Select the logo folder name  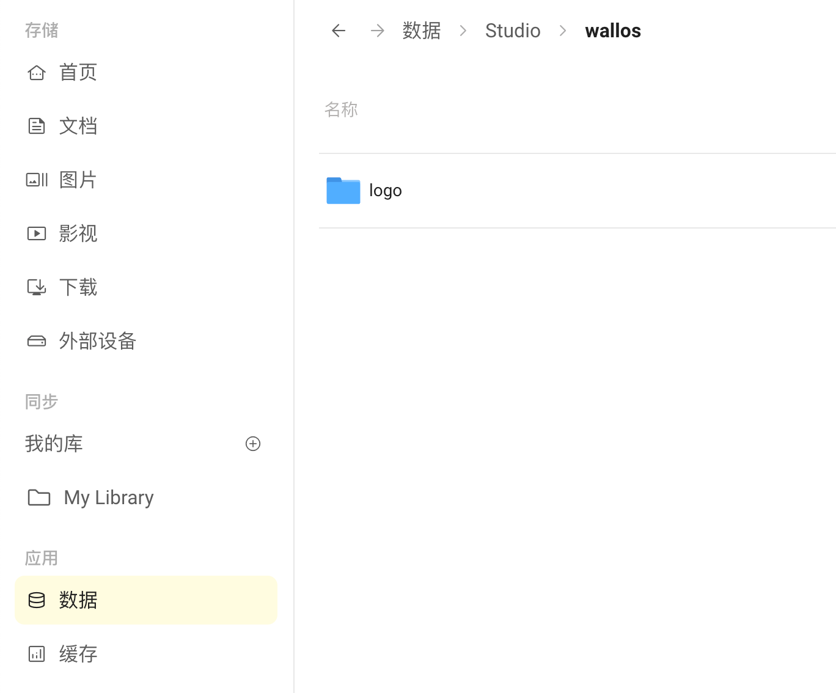click(x=386, y=191)
